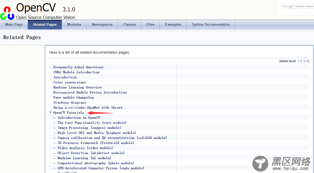Open Color conversions page
The height and width of the screenshot is (173, 314).
70,82
